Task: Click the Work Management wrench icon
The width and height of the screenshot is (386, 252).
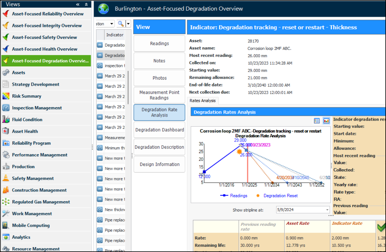Action: [6, 214]
